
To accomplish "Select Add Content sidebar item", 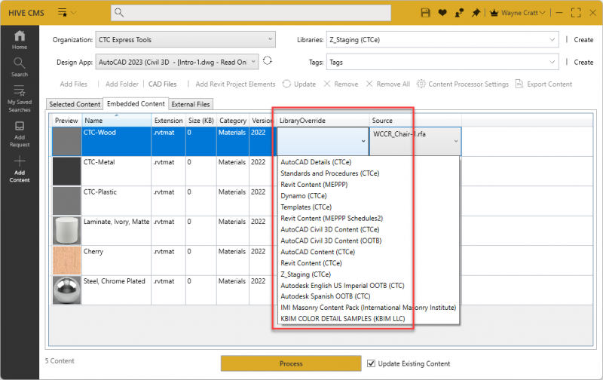I will pos(20,169).
